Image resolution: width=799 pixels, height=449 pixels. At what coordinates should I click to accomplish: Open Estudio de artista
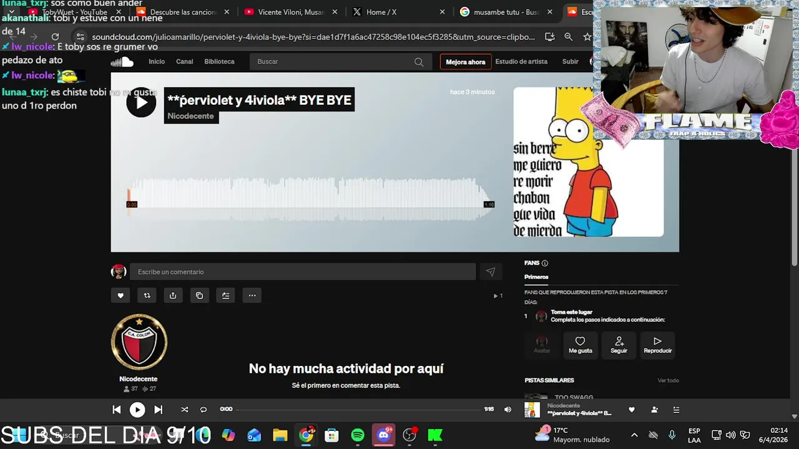click(521, 62)
